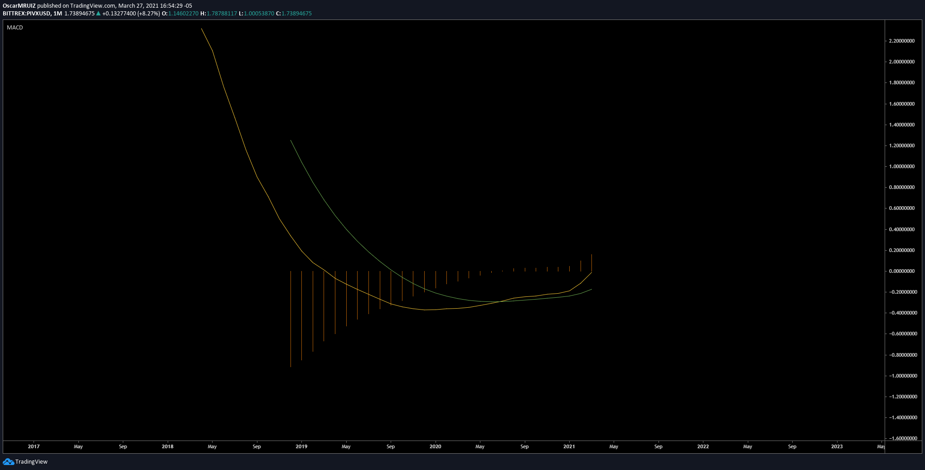
Task: Click the green up-arrow change indicator
Action: click(98, 14)
